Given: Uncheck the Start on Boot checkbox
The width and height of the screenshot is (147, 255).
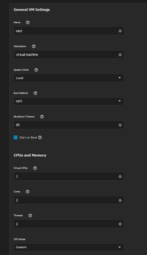Looking at the screenshot, I should (x=15, y=138).
